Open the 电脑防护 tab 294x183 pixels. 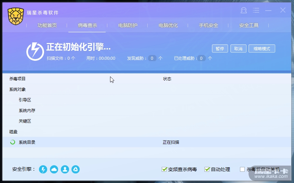[128, 25]
